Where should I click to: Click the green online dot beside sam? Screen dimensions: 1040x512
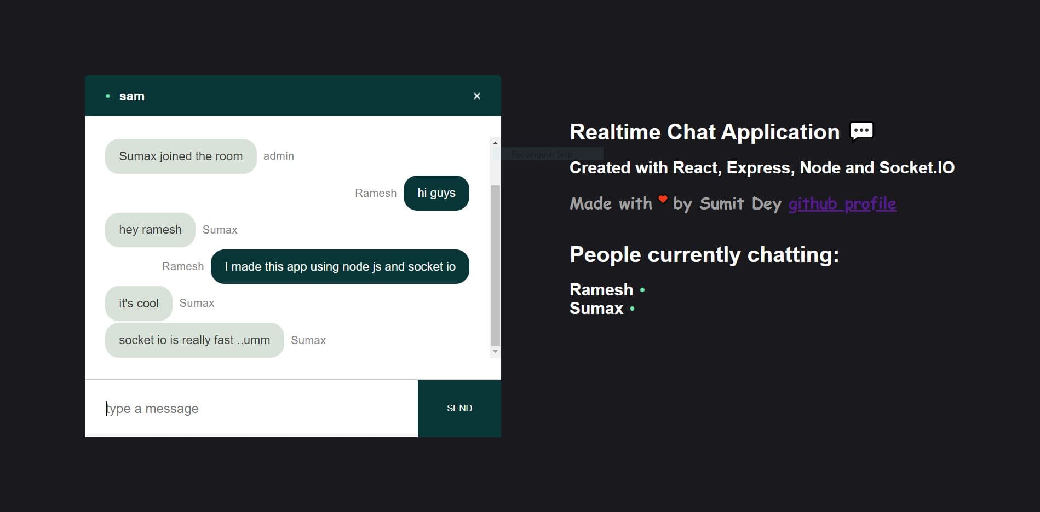click(108, 96)
